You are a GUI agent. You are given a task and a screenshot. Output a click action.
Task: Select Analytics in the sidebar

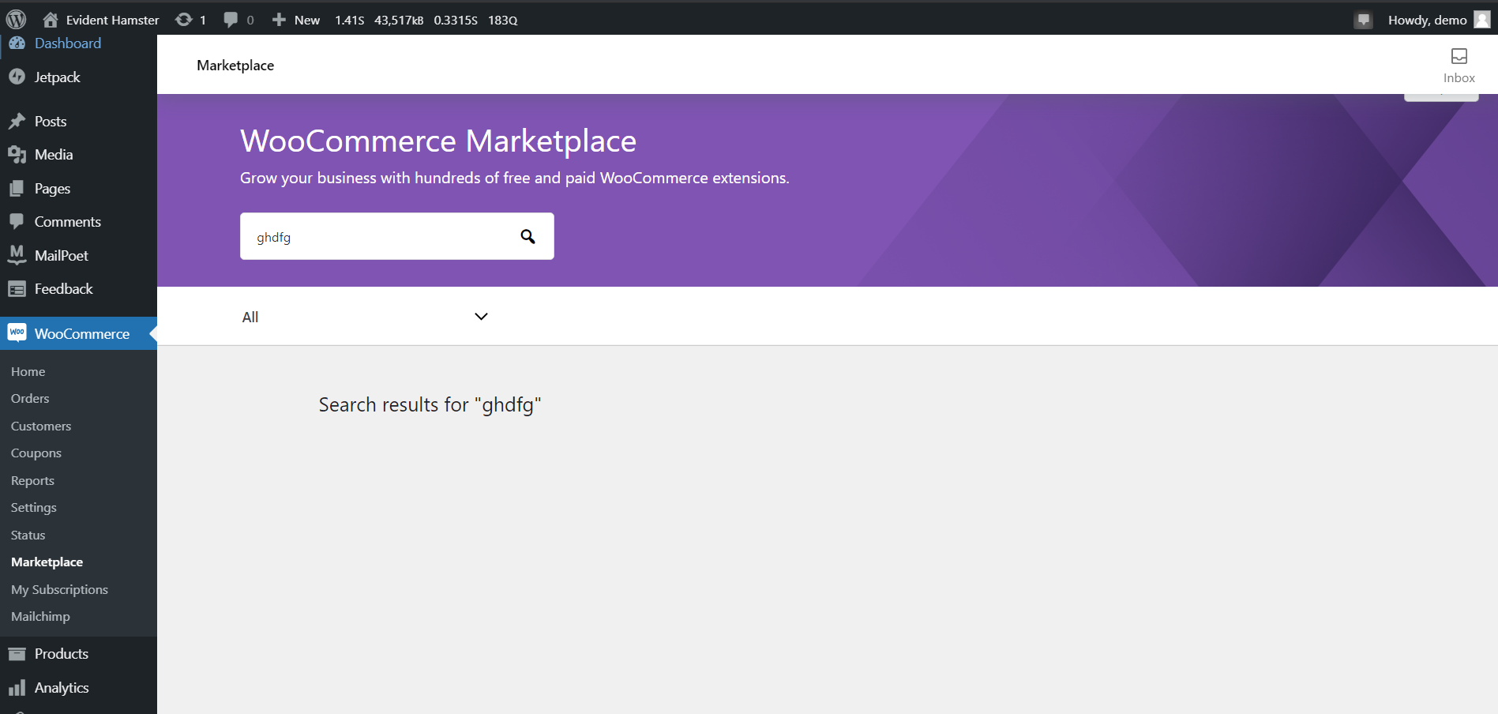[61, 687]
